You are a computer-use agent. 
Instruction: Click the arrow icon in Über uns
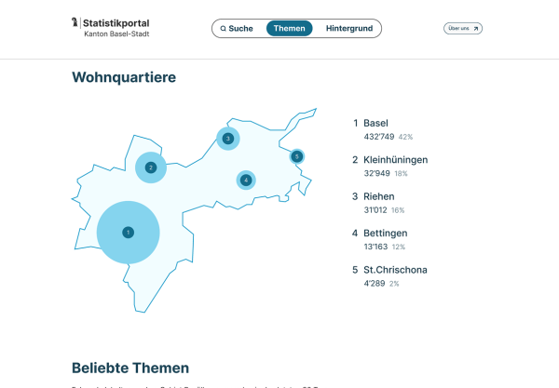pos(476,29)
